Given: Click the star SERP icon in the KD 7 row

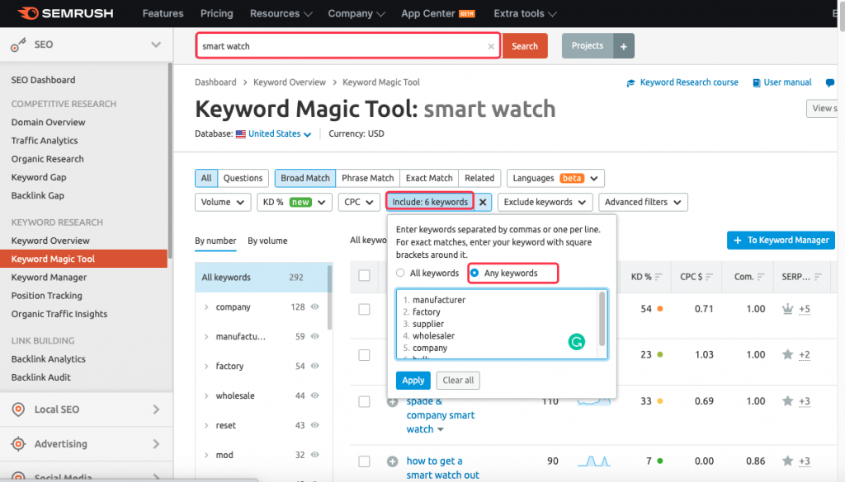Looking at the screenshot, I should [787, 461].
